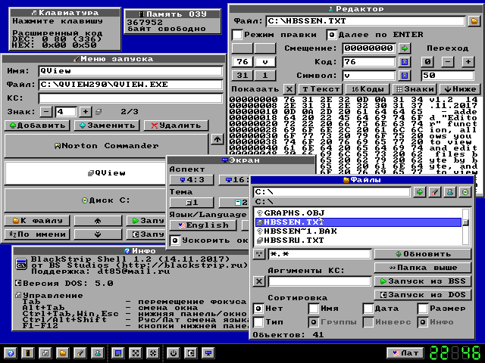Increase Знак value with plus button
The height and width of the screenshot is (363, 485).
[x=86, y=112]
